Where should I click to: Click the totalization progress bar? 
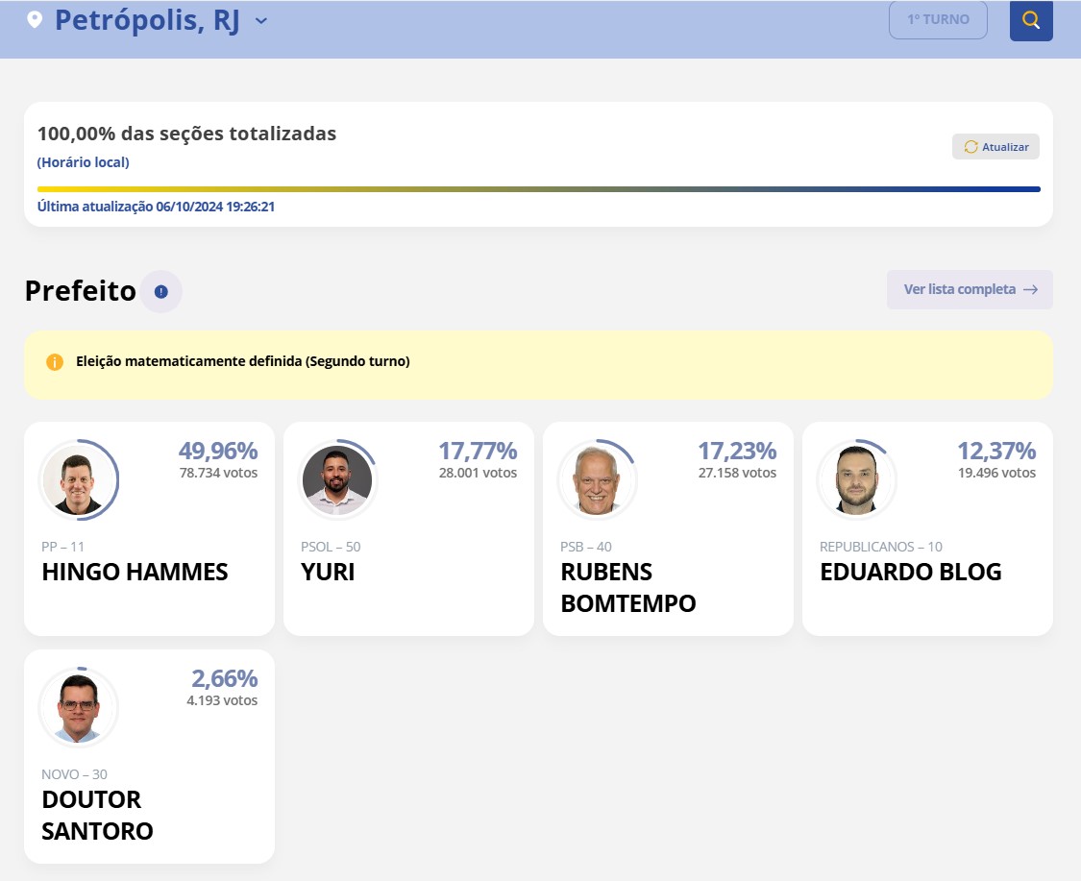538,188
